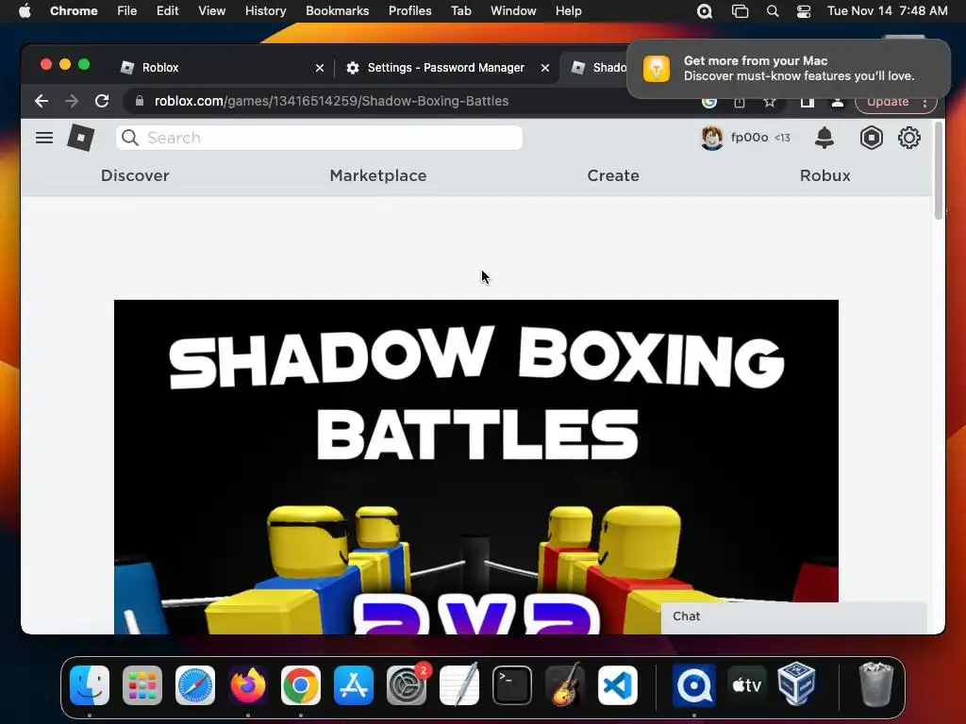The width and height of the screenshot is (966, 724).
Task: Reload the current page
Action: (102, 101)
